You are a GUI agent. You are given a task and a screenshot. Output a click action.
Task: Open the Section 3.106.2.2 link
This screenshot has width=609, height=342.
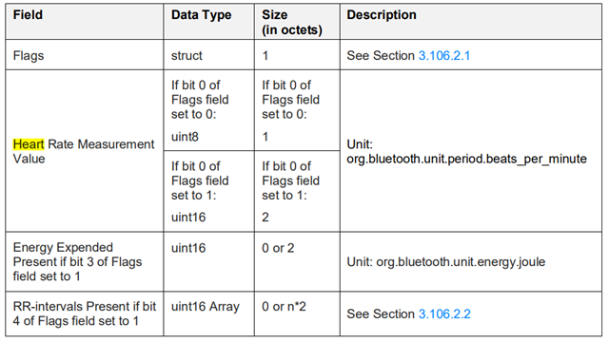444,313
